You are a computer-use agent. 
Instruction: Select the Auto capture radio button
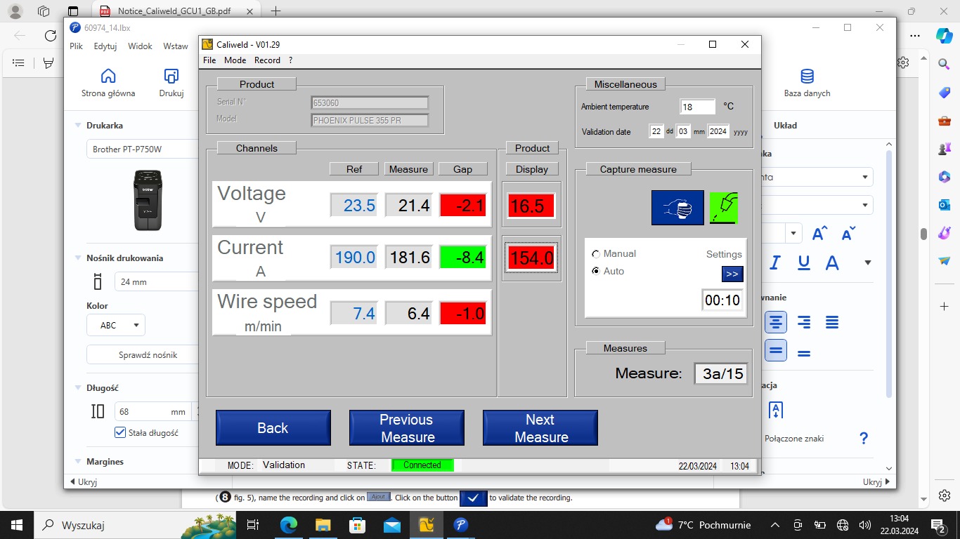[596, 272]
